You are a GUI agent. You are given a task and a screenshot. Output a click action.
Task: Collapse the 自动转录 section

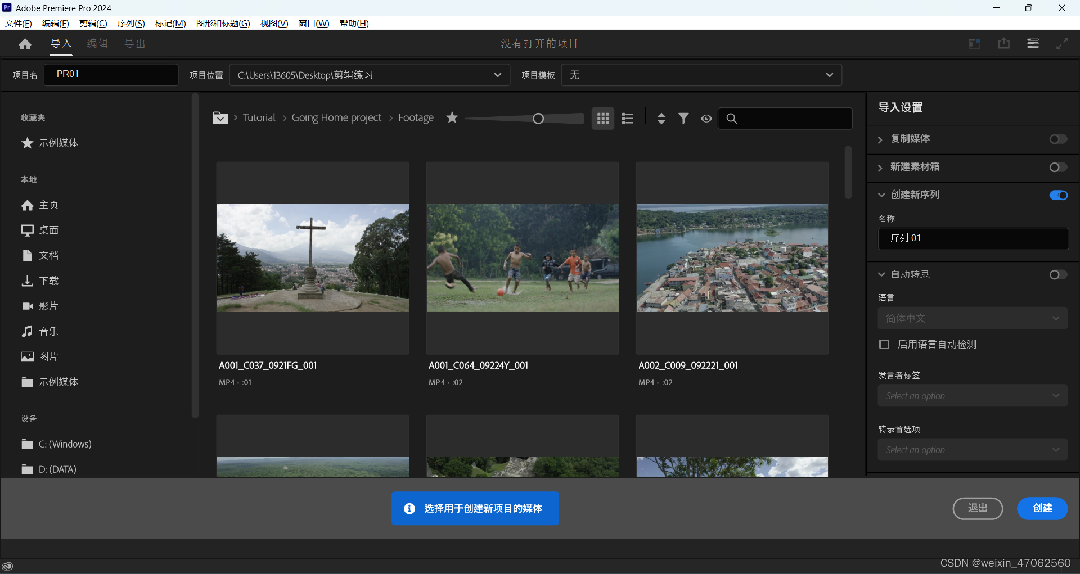(881, 274)
